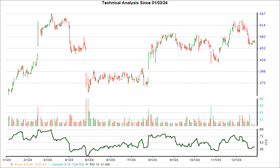This screenshot has width=280, height=168.
Task: Click the 5/1/24 date on the x-axis
Action: 89,160
